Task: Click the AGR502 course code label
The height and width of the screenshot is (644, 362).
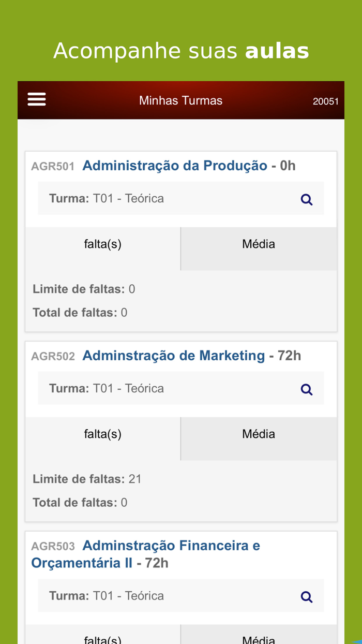Action: [x=53, y=357]
